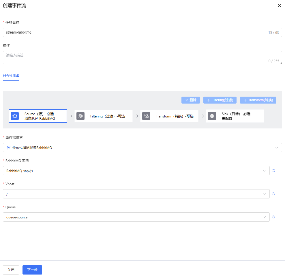
Task: Focus the 任务名称 input field
Action: tap(142, 32)
